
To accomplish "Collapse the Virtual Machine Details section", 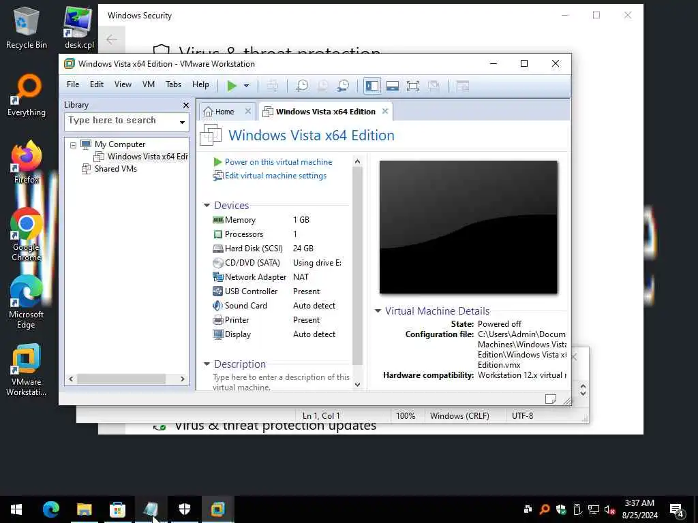I will (378, 311).
